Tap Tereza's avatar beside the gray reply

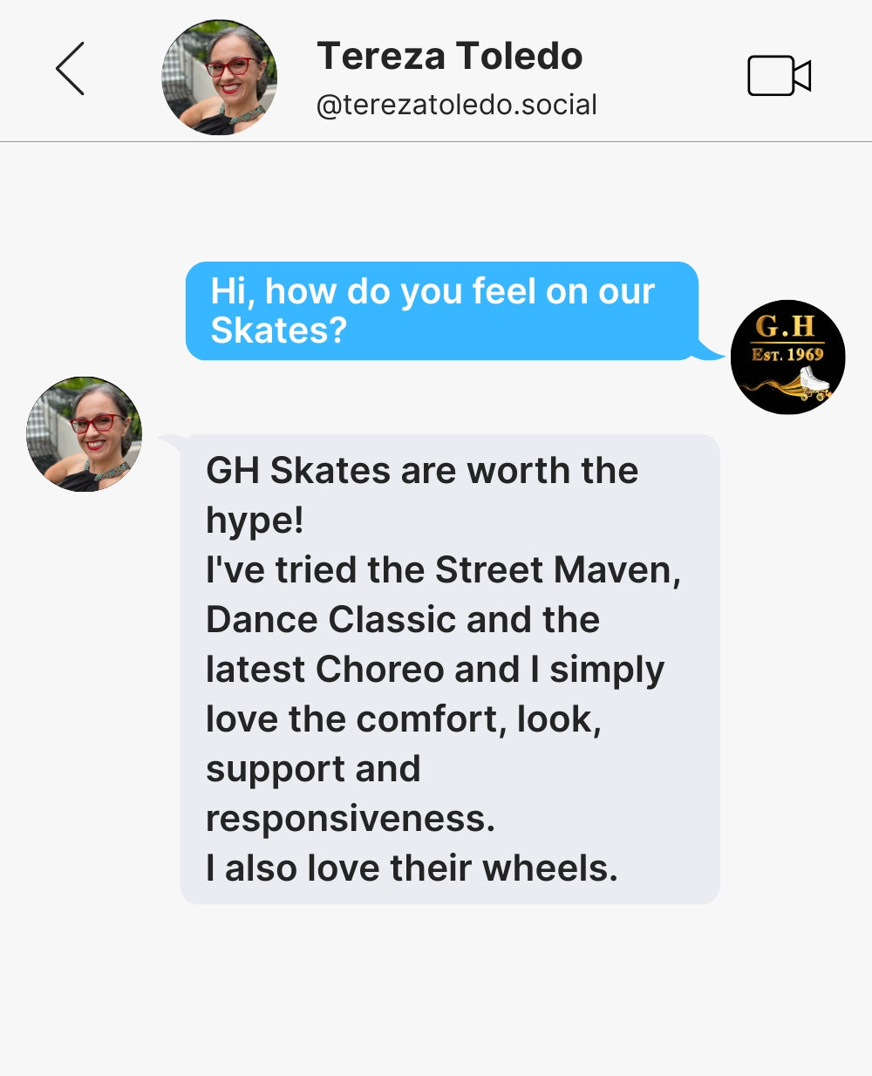(84, 434)
